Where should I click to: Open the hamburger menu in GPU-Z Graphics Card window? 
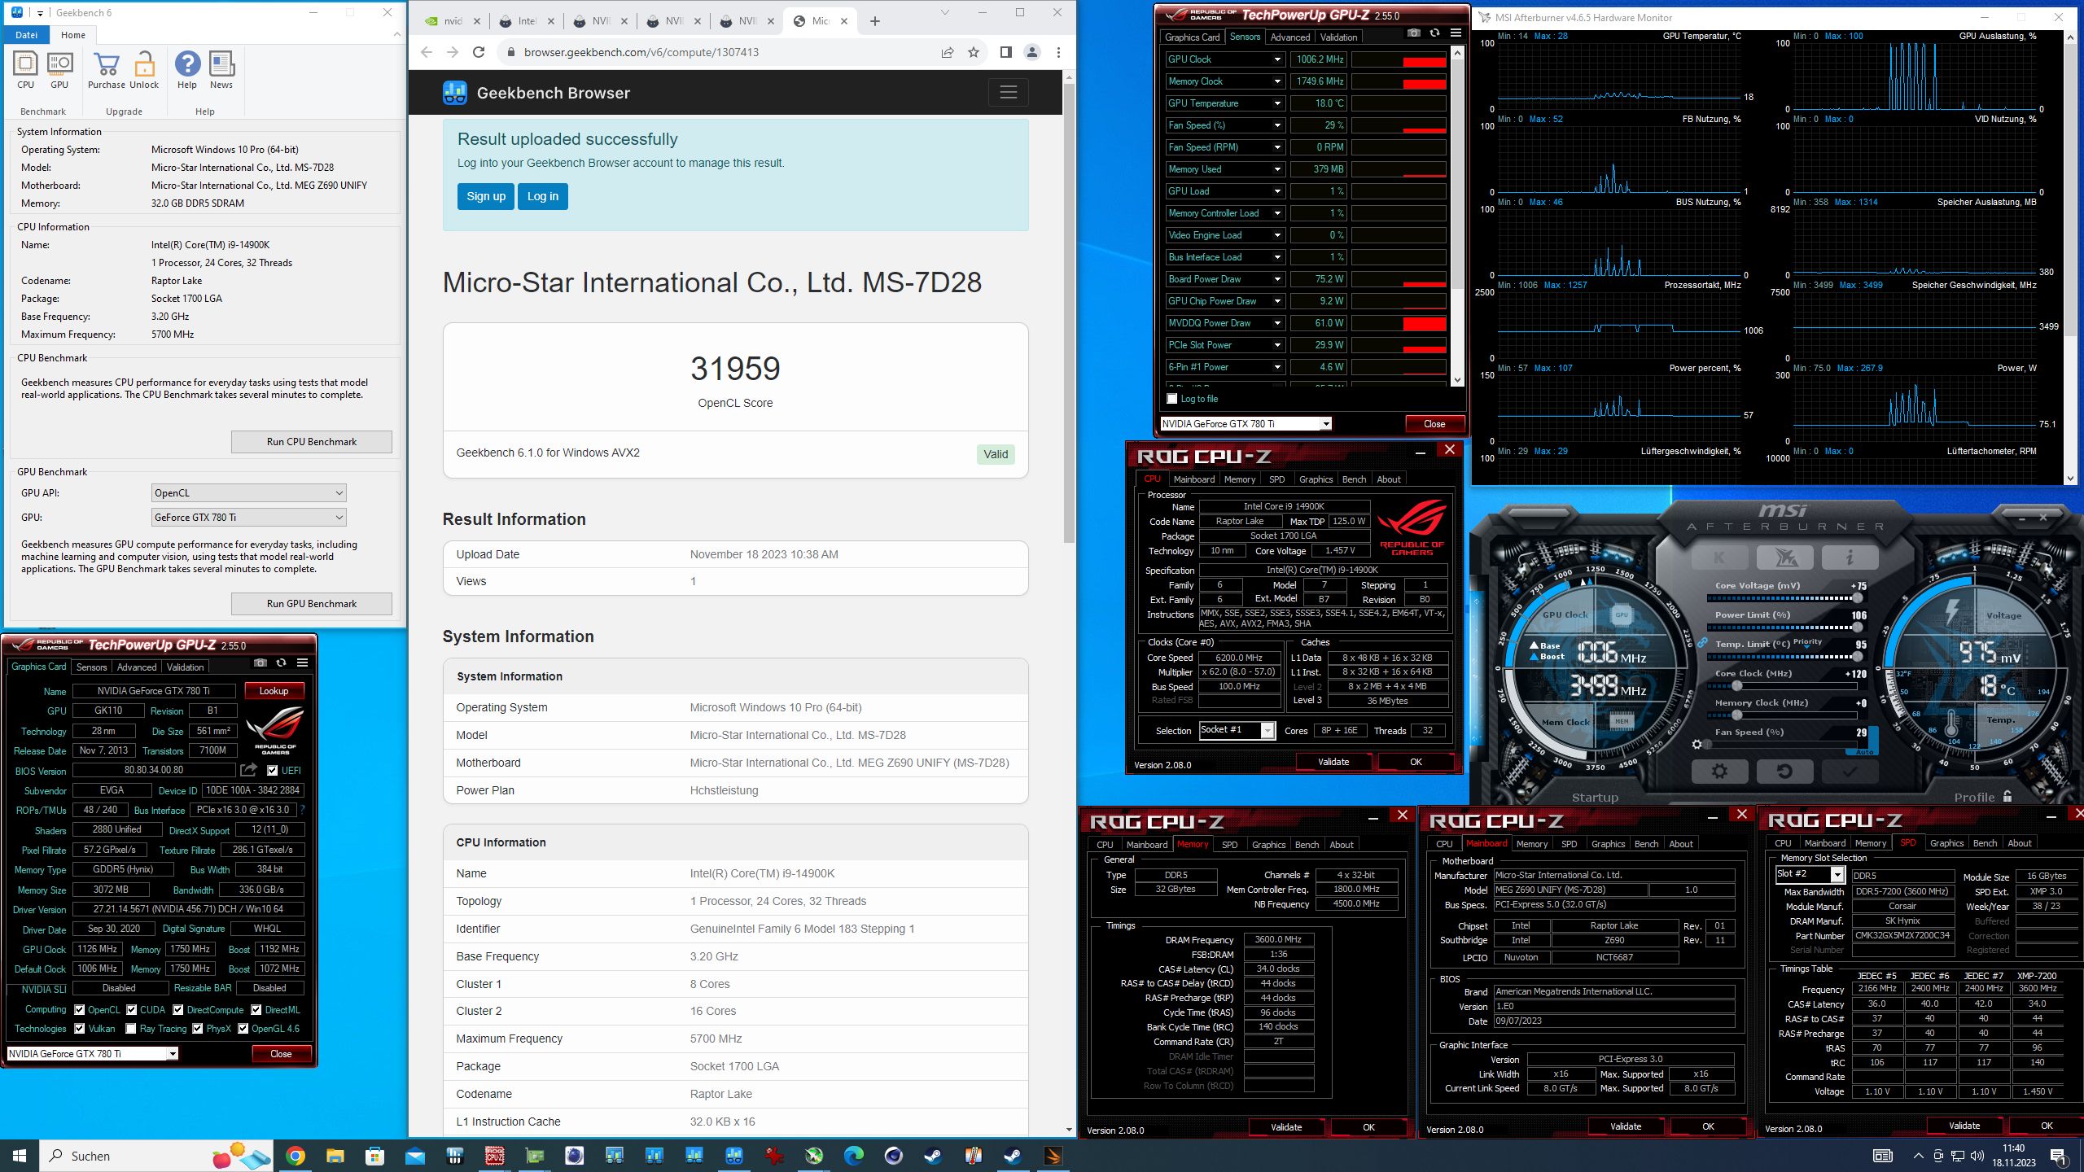(302, 663)
